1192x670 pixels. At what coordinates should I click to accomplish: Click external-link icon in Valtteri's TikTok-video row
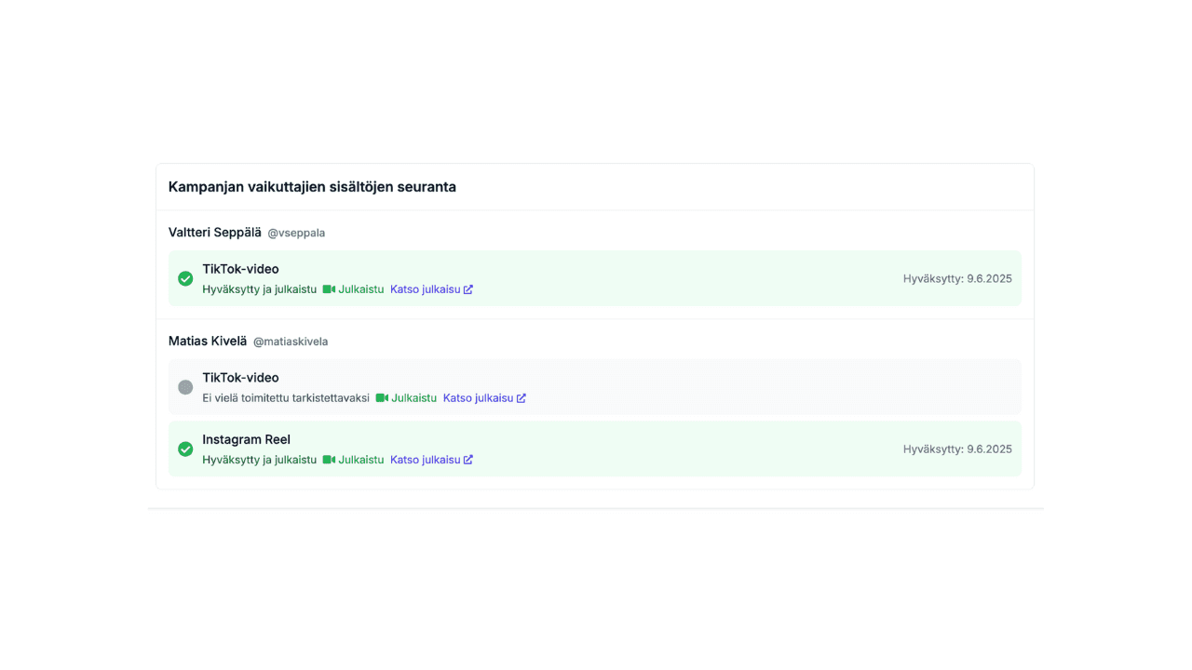click(468, 289)
